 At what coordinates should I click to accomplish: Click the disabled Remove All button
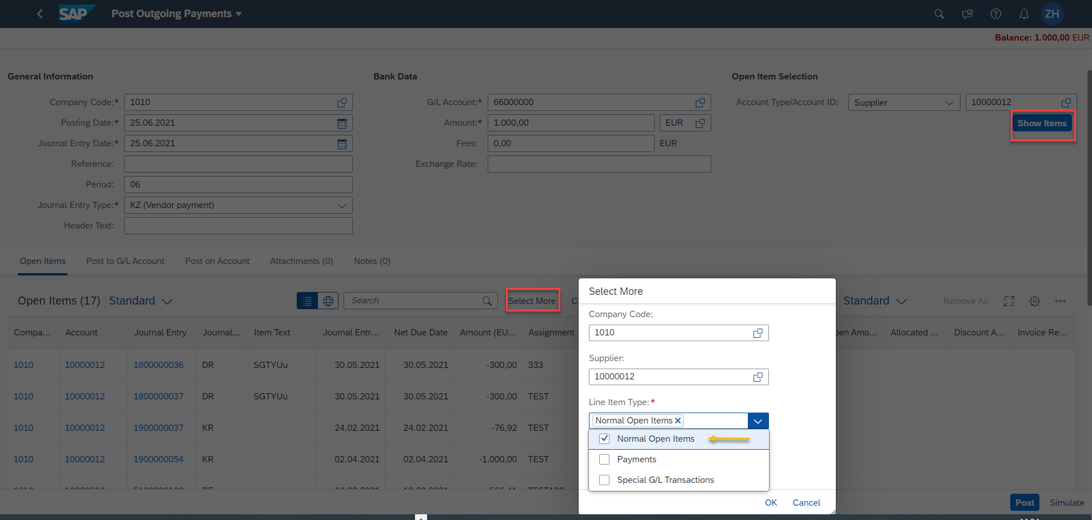coord(966,301)
